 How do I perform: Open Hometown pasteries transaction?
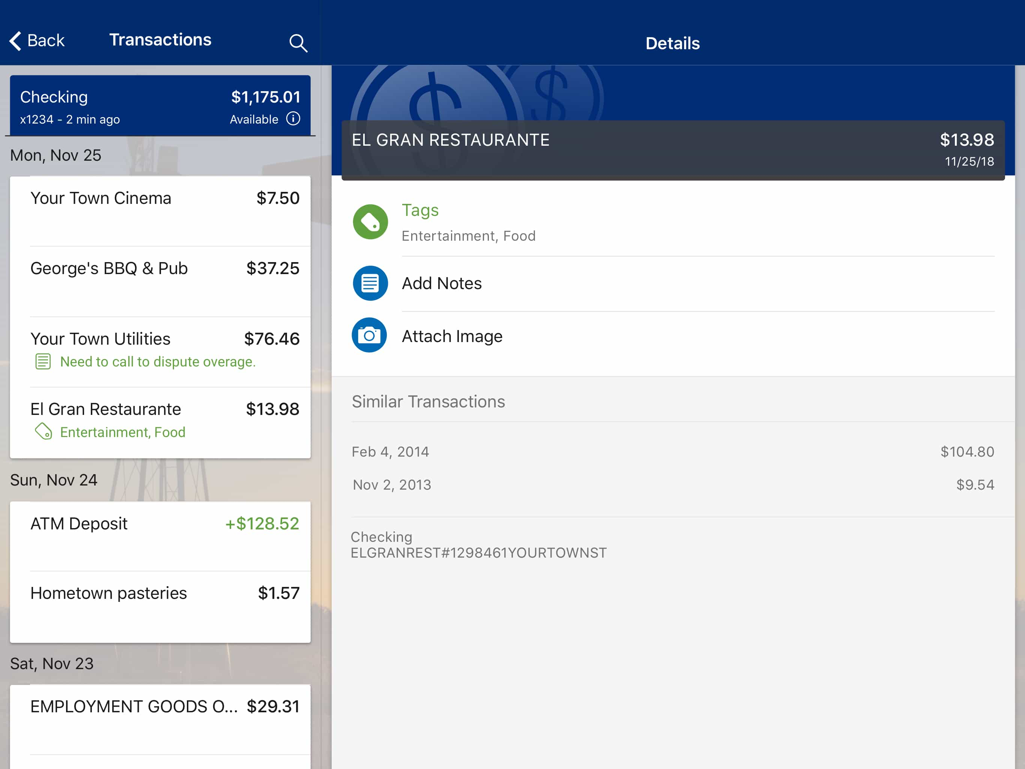coord(160,607)
